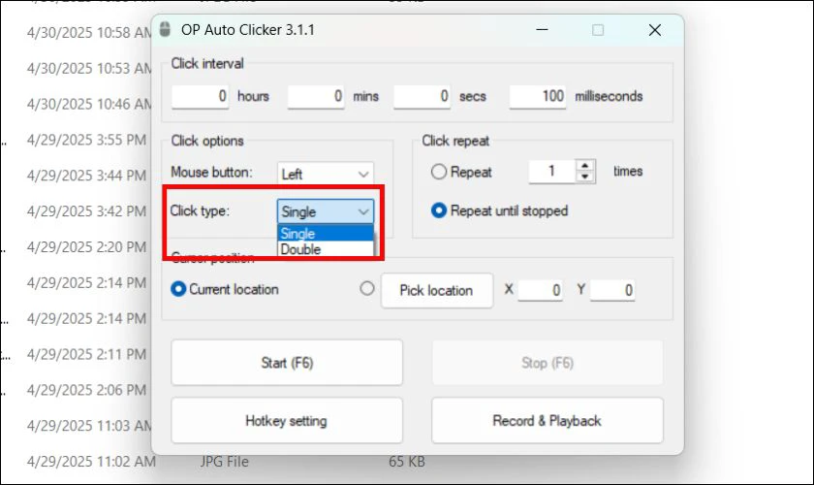Open the Click type combo box

[326, 211]
